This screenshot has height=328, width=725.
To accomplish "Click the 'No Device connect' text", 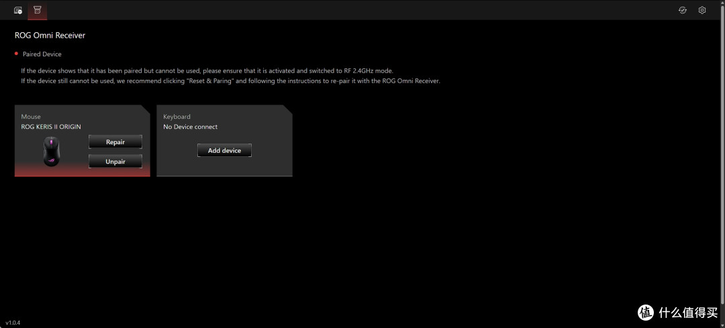I will click(x=191, y=127).
